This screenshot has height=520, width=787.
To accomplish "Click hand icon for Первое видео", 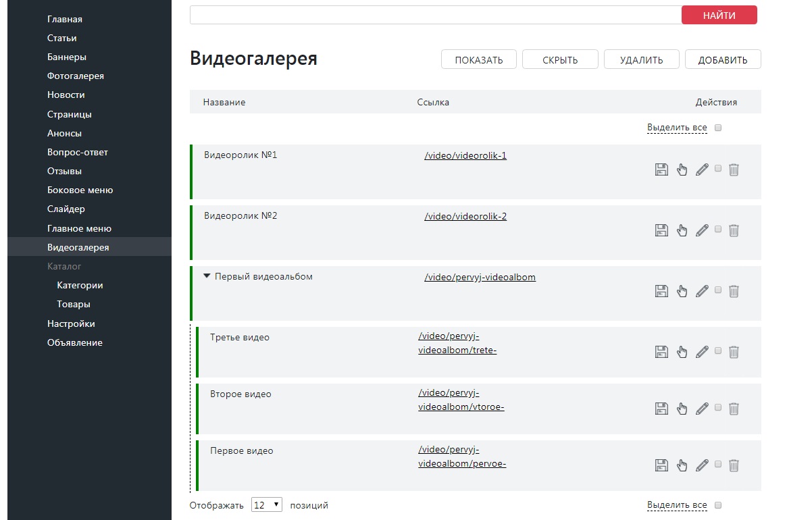I will coord(682,465).
